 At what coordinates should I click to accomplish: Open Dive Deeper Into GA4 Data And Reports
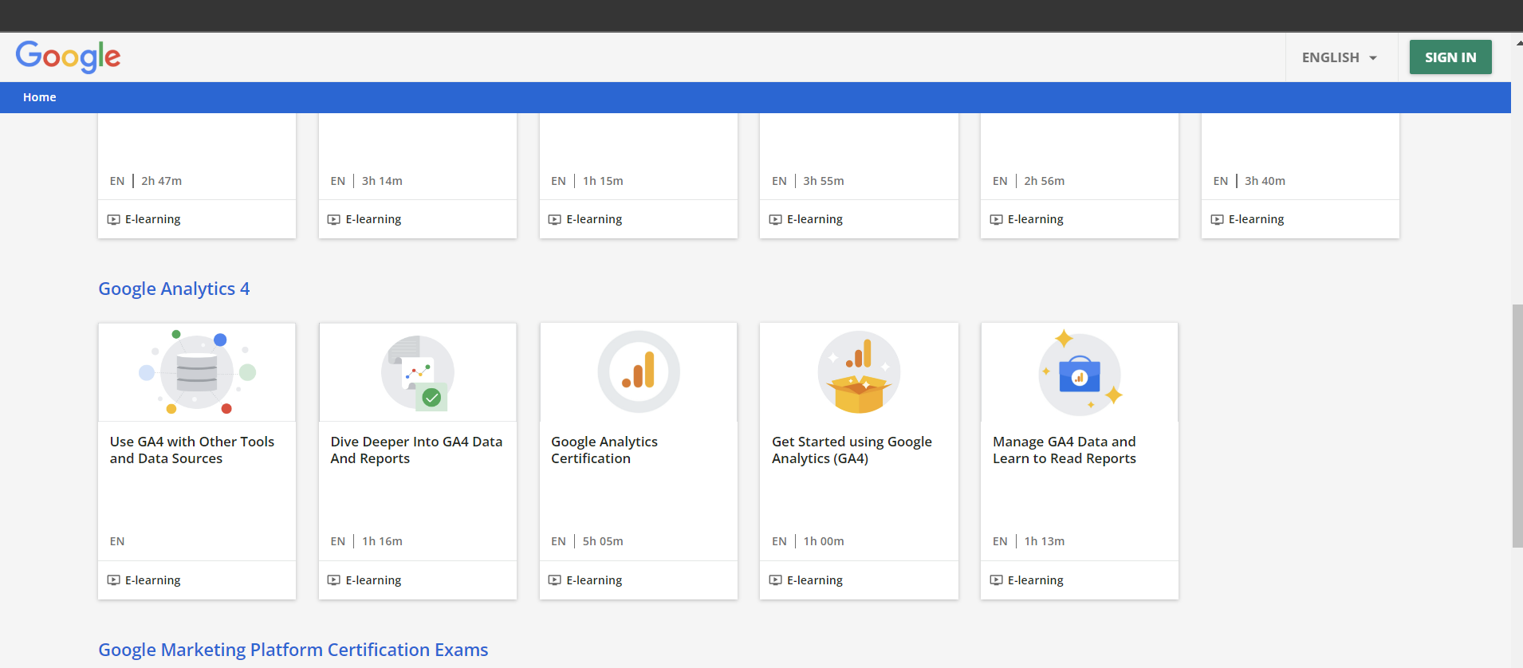click(x=416, y=450)
